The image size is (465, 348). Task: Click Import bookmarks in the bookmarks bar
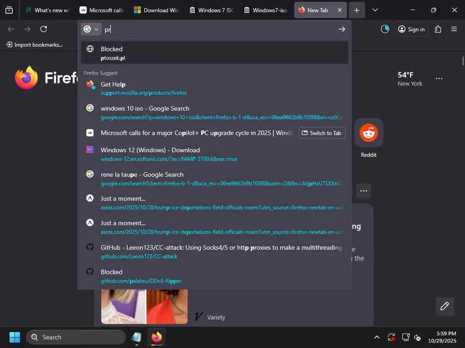(x=35, y=45)
